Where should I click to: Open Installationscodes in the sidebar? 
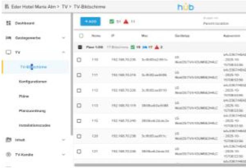click(x=34, y=125)
